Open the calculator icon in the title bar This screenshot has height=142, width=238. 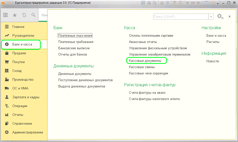click(x=175, y=3)
